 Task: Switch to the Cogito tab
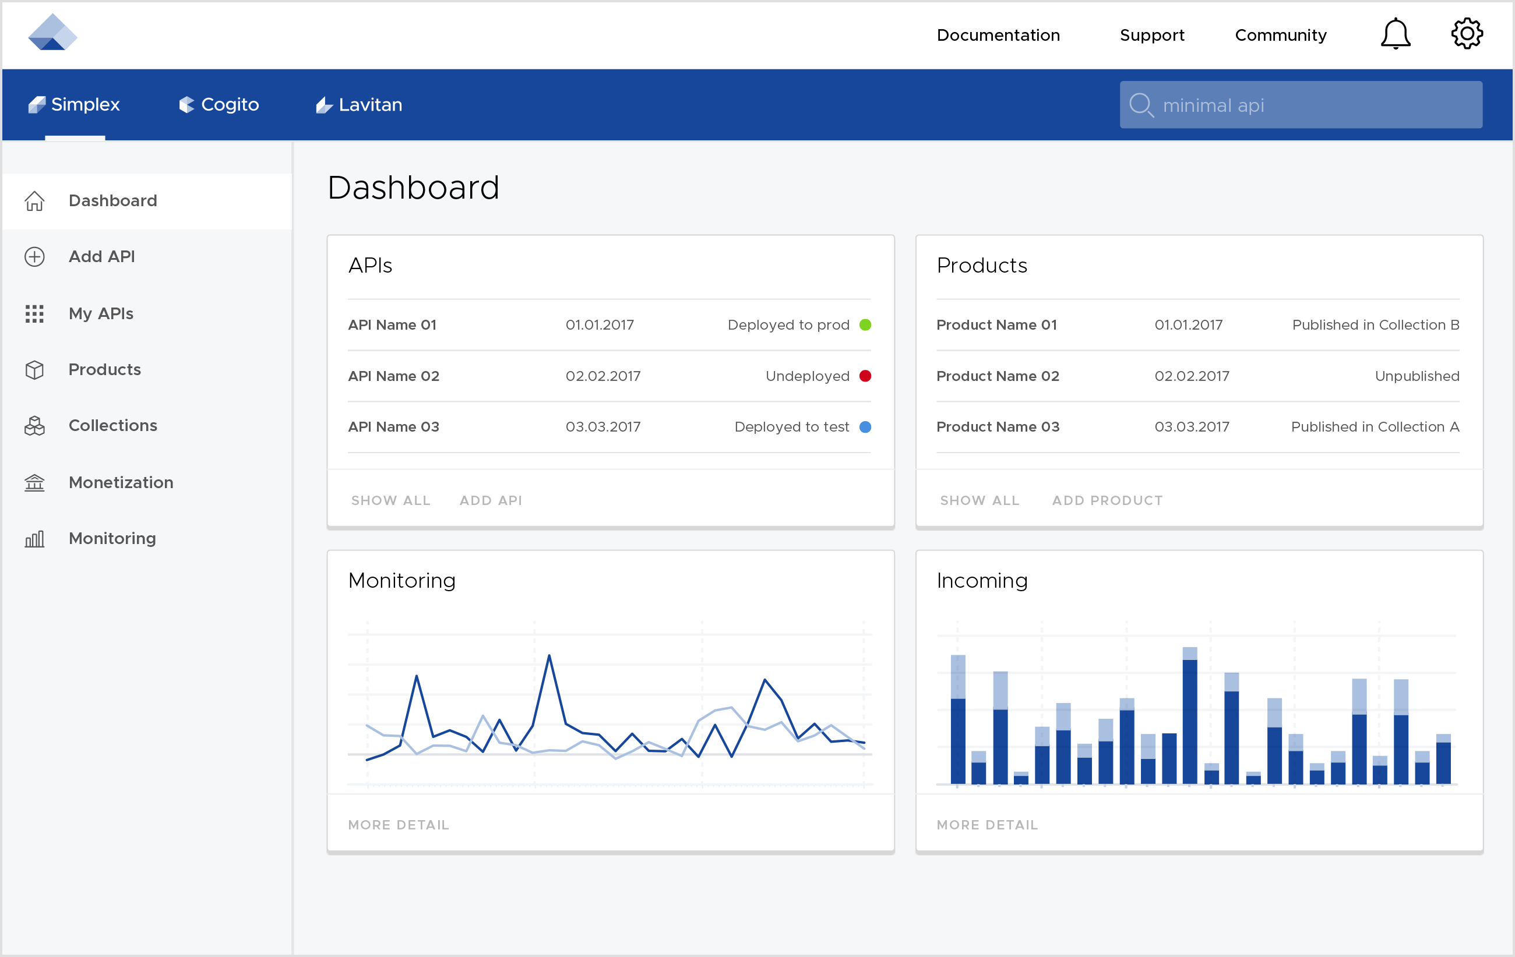[x=219, y=104]
